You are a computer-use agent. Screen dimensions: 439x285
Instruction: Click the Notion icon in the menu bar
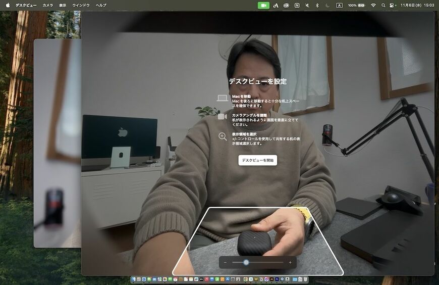297,6
